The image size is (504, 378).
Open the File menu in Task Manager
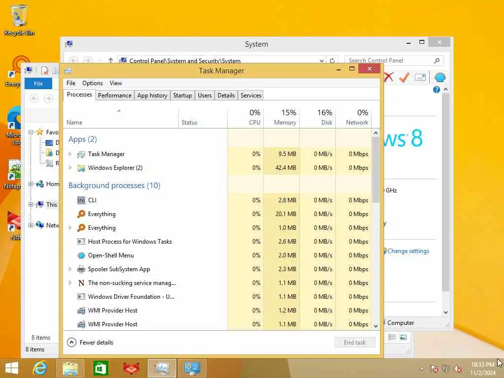71,83
